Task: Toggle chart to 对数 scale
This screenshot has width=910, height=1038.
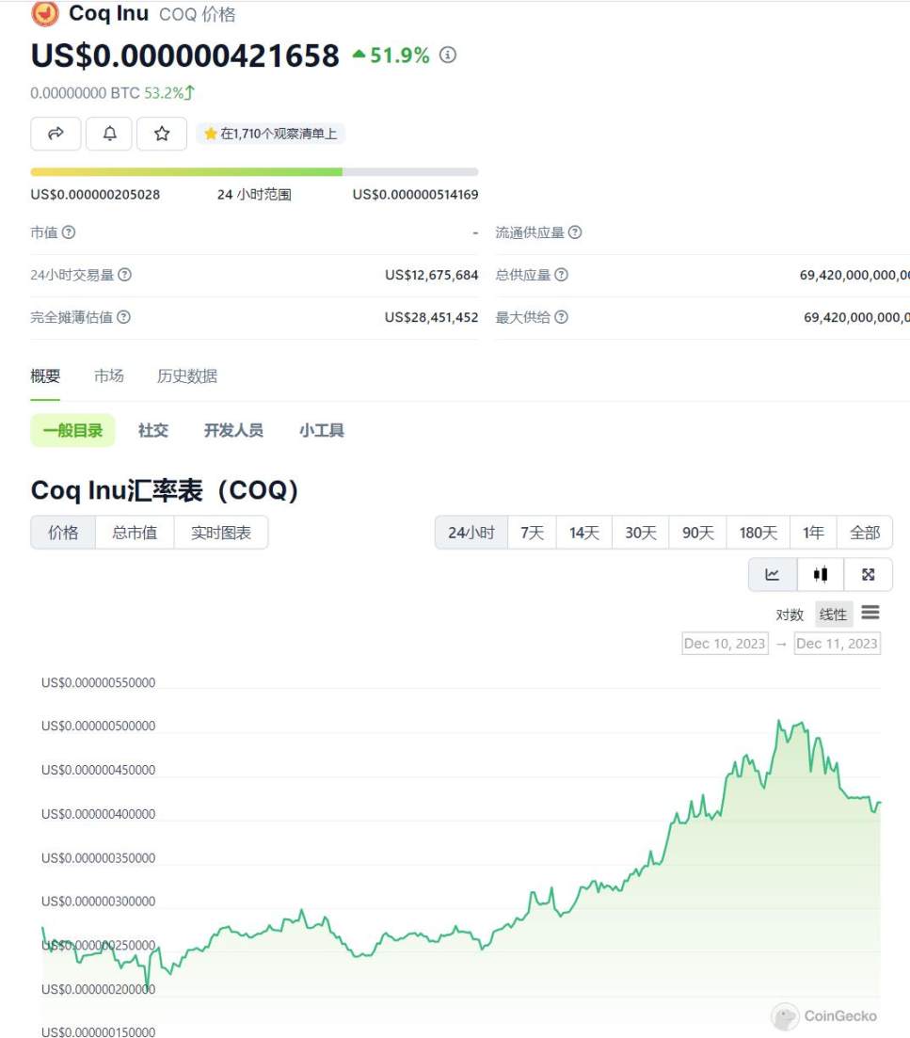Action: point(790,615)
